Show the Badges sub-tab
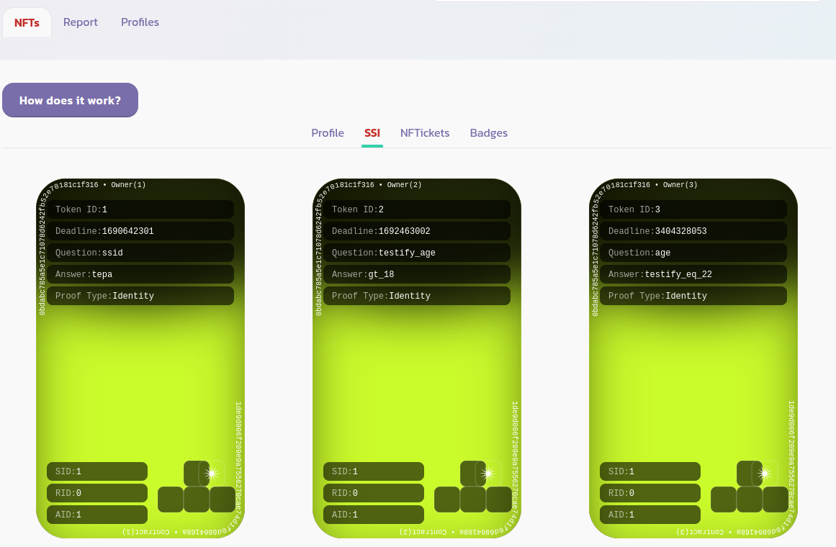 pos(489,133)
